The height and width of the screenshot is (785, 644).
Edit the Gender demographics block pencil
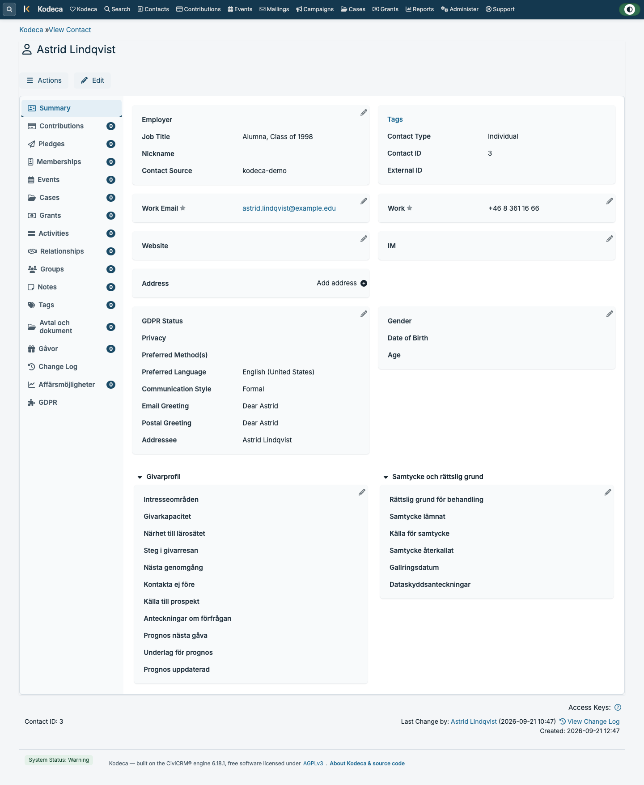610,314
